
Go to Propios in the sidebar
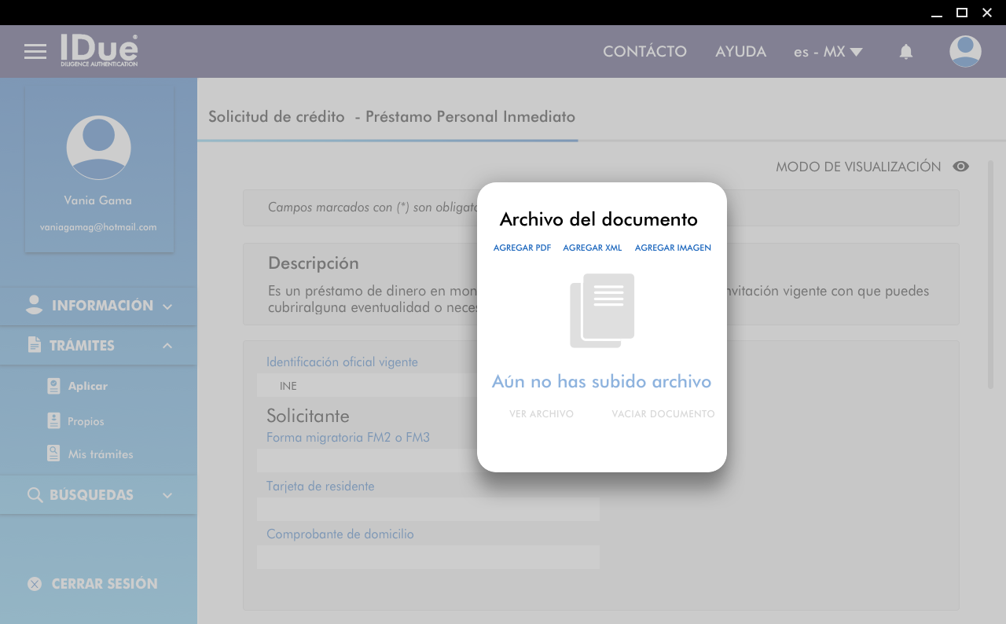click(x=86, y=421)
